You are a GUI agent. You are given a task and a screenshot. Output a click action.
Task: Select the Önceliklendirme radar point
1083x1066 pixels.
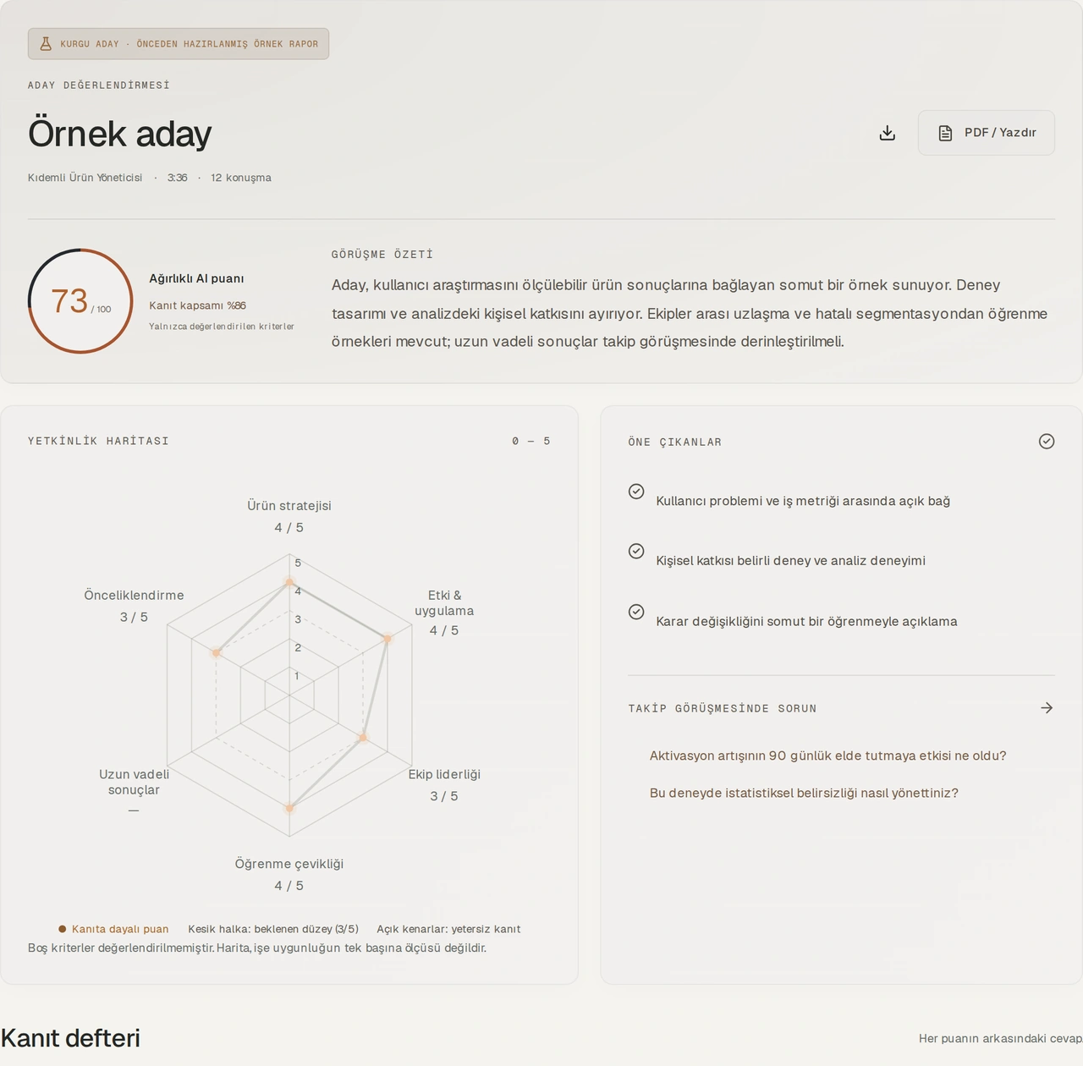tap(217, 653)
